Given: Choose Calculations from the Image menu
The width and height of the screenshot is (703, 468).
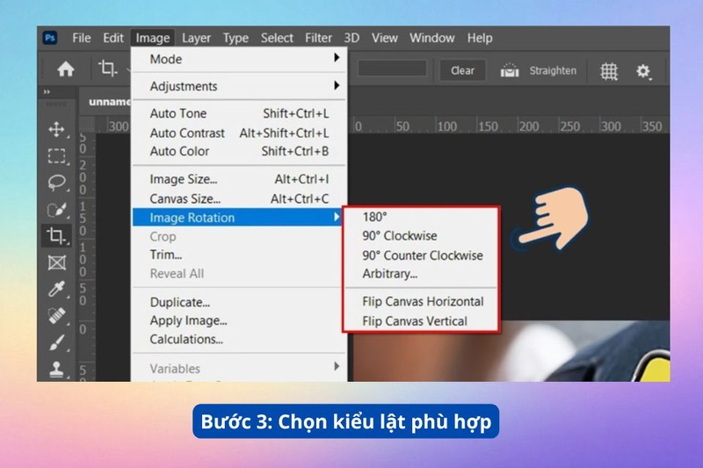Looking at the screenshot, I should [239, 340].
